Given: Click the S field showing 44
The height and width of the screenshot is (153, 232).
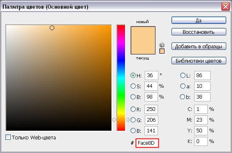Looking at the screenshot, I should point(151,86).
